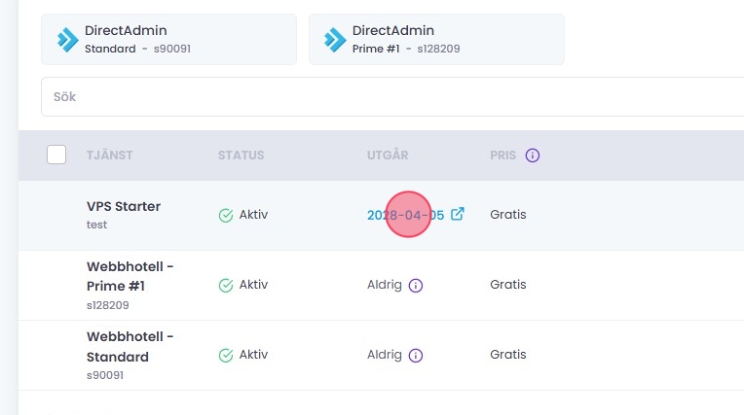Open the DirectAdmin Standard s90091 card
Viewport: 744px width, 415px height.
pyautogui.click(x=168, y=39)
